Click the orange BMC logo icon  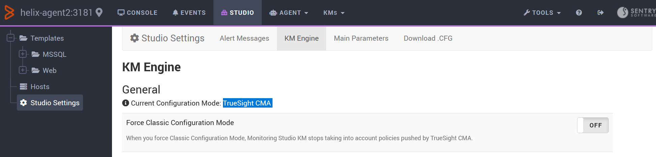click(9, 13)
